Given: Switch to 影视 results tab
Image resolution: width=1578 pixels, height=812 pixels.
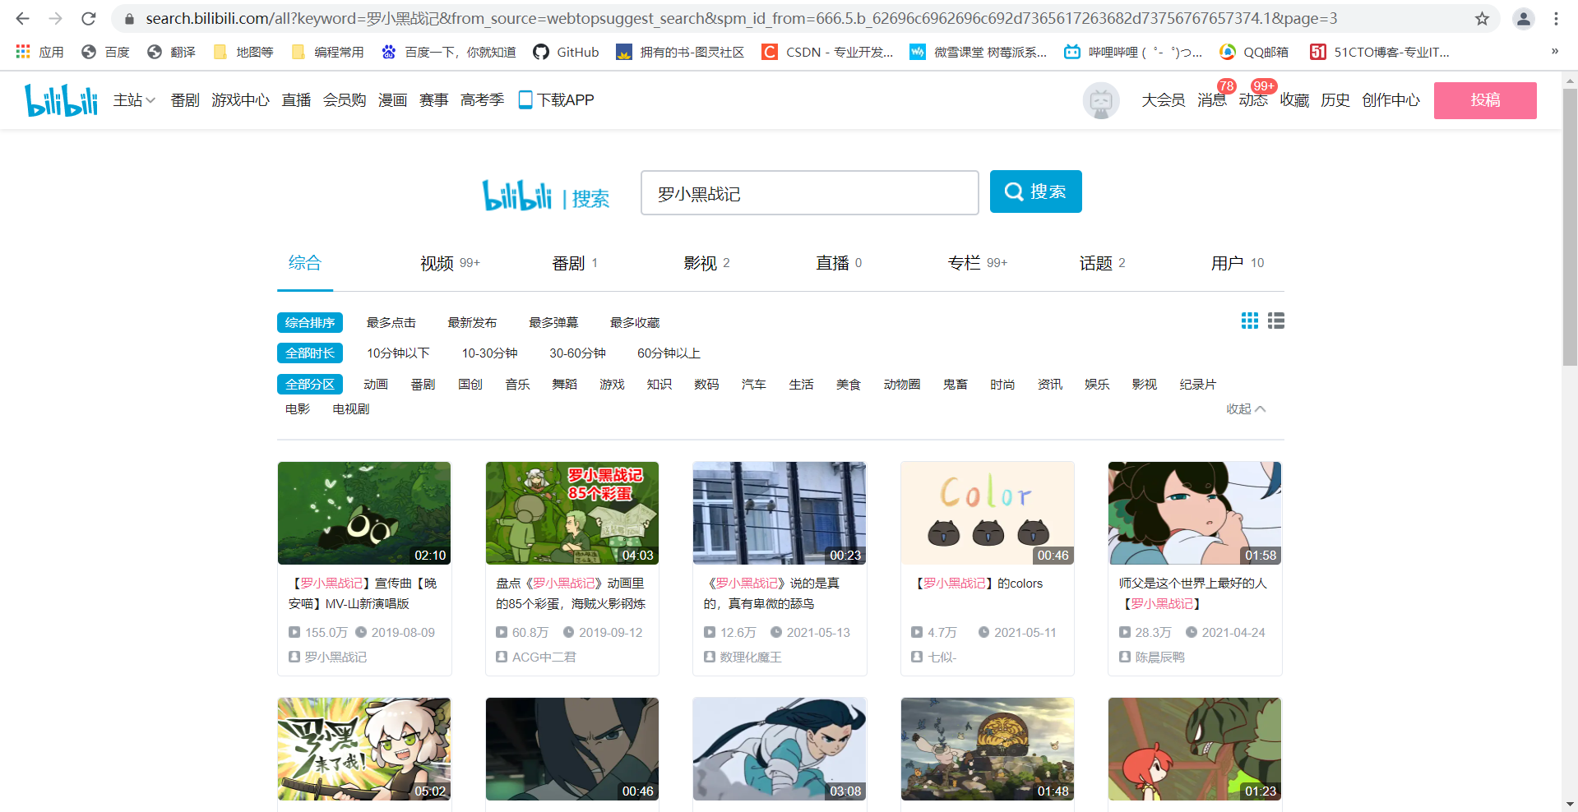Looking at the screenshot, I should pos(706,263).
